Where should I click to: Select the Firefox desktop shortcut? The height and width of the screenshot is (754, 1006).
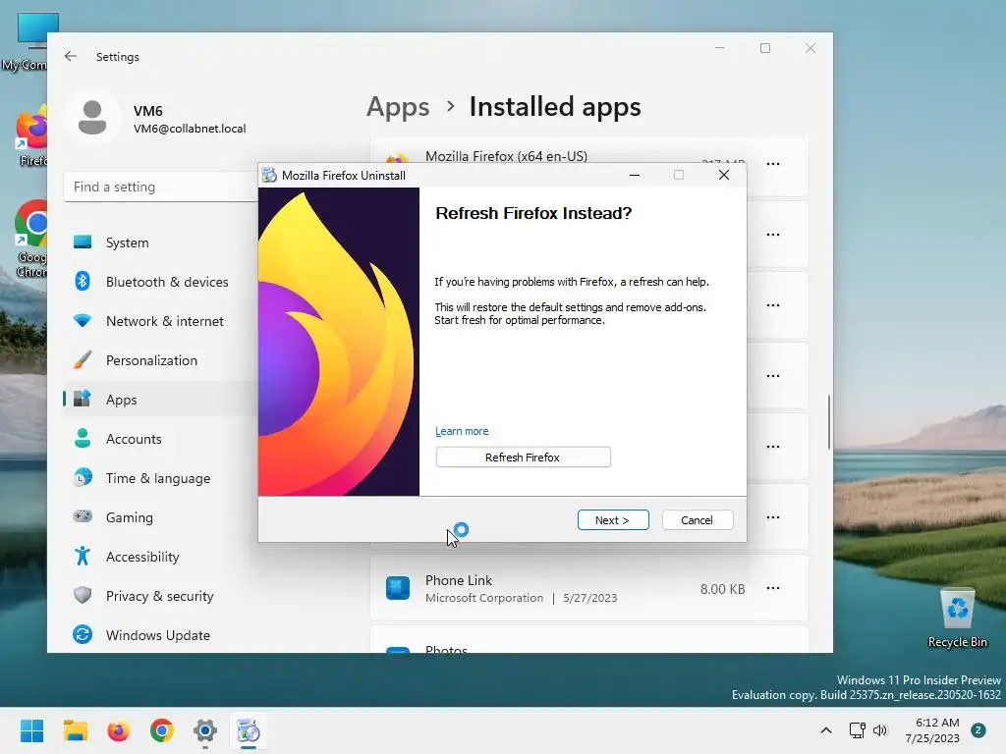(x=32, y=136)
